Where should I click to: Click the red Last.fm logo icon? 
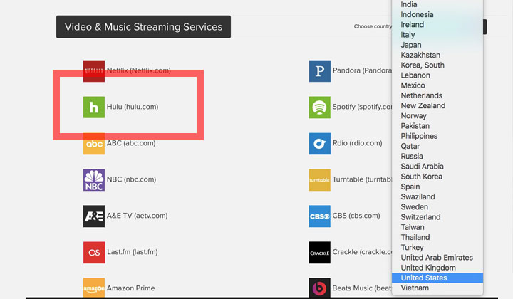click(94, 252)
